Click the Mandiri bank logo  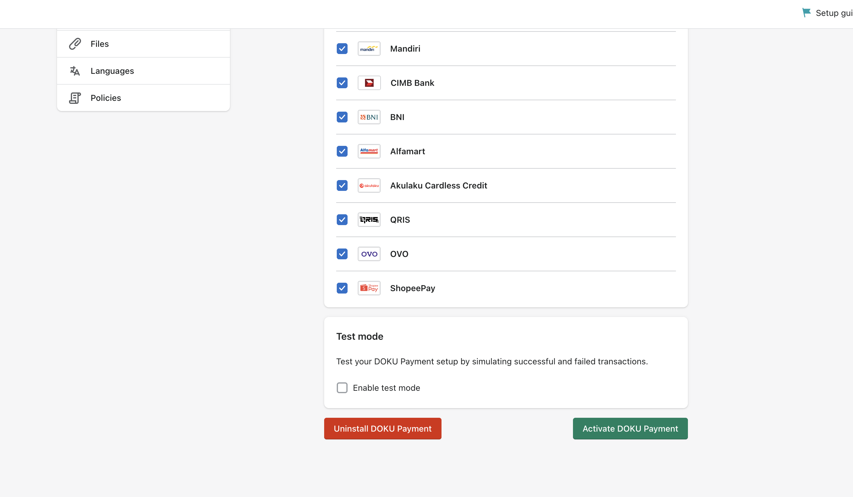(369, 49)
